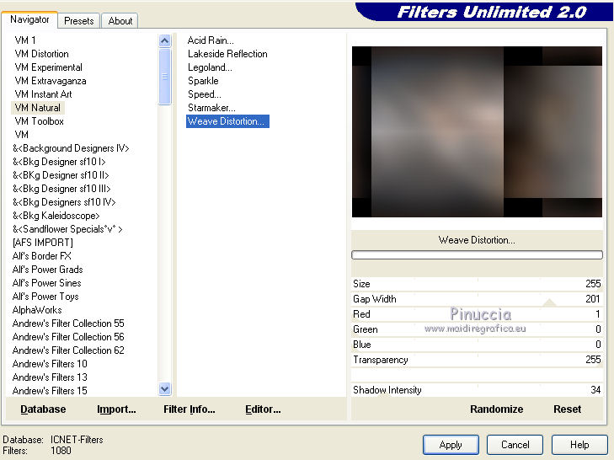Select the VM Toolbox category
Viewport: 614px width, 460px height.
pos(39,121)
